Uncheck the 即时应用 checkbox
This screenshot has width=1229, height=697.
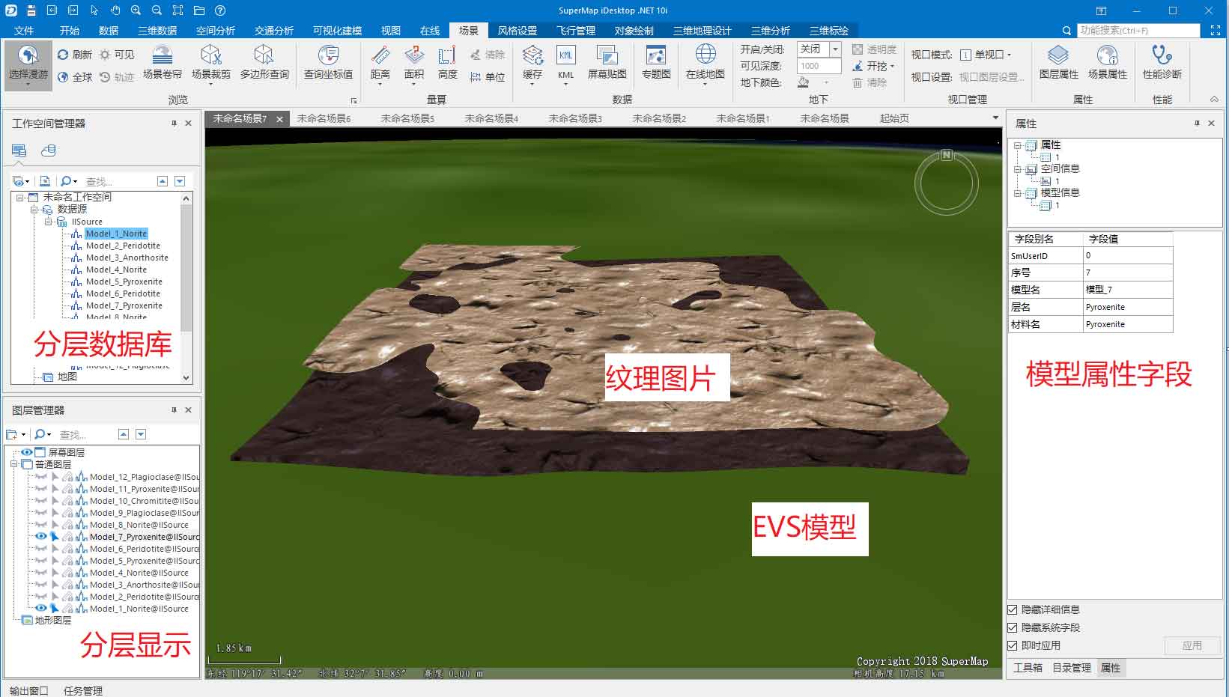pos(1013,645)
